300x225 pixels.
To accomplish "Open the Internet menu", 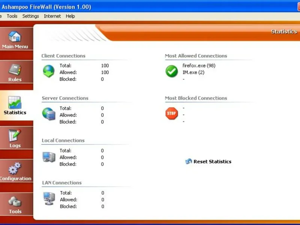I will 52,16.
